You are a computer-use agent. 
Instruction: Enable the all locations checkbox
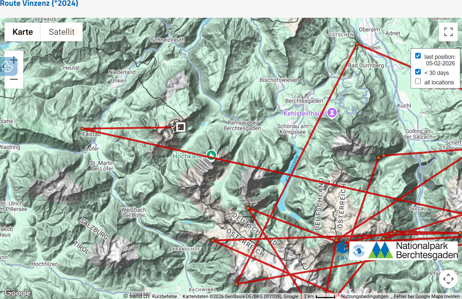[418, 81]
